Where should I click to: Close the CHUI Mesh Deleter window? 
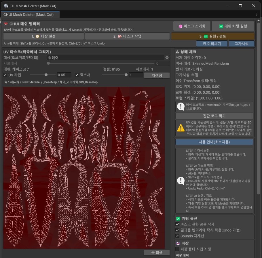[x=253, y=6]
